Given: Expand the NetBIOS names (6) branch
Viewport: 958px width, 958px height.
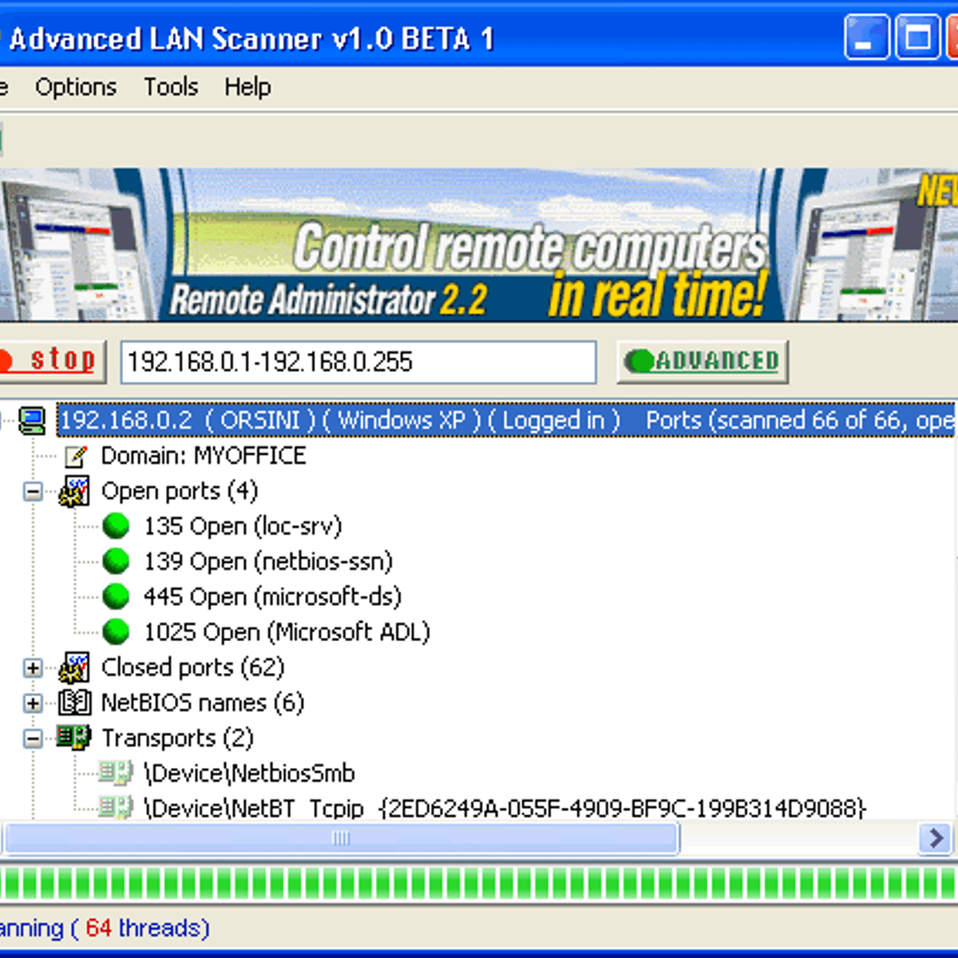Looking at the screenshot, I should [x=33, y=703].
